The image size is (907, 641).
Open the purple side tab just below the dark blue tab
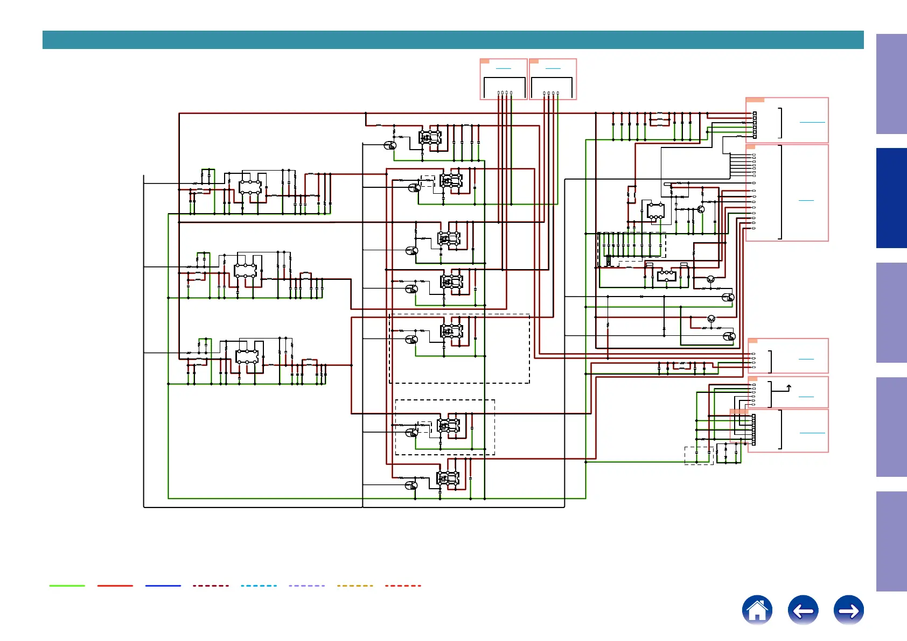pyautogui.click(x=891, y=313)
